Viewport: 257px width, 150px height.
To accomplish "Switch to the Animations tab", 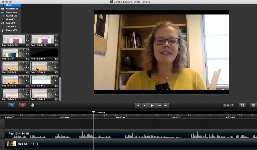I will tap(11, 16).
